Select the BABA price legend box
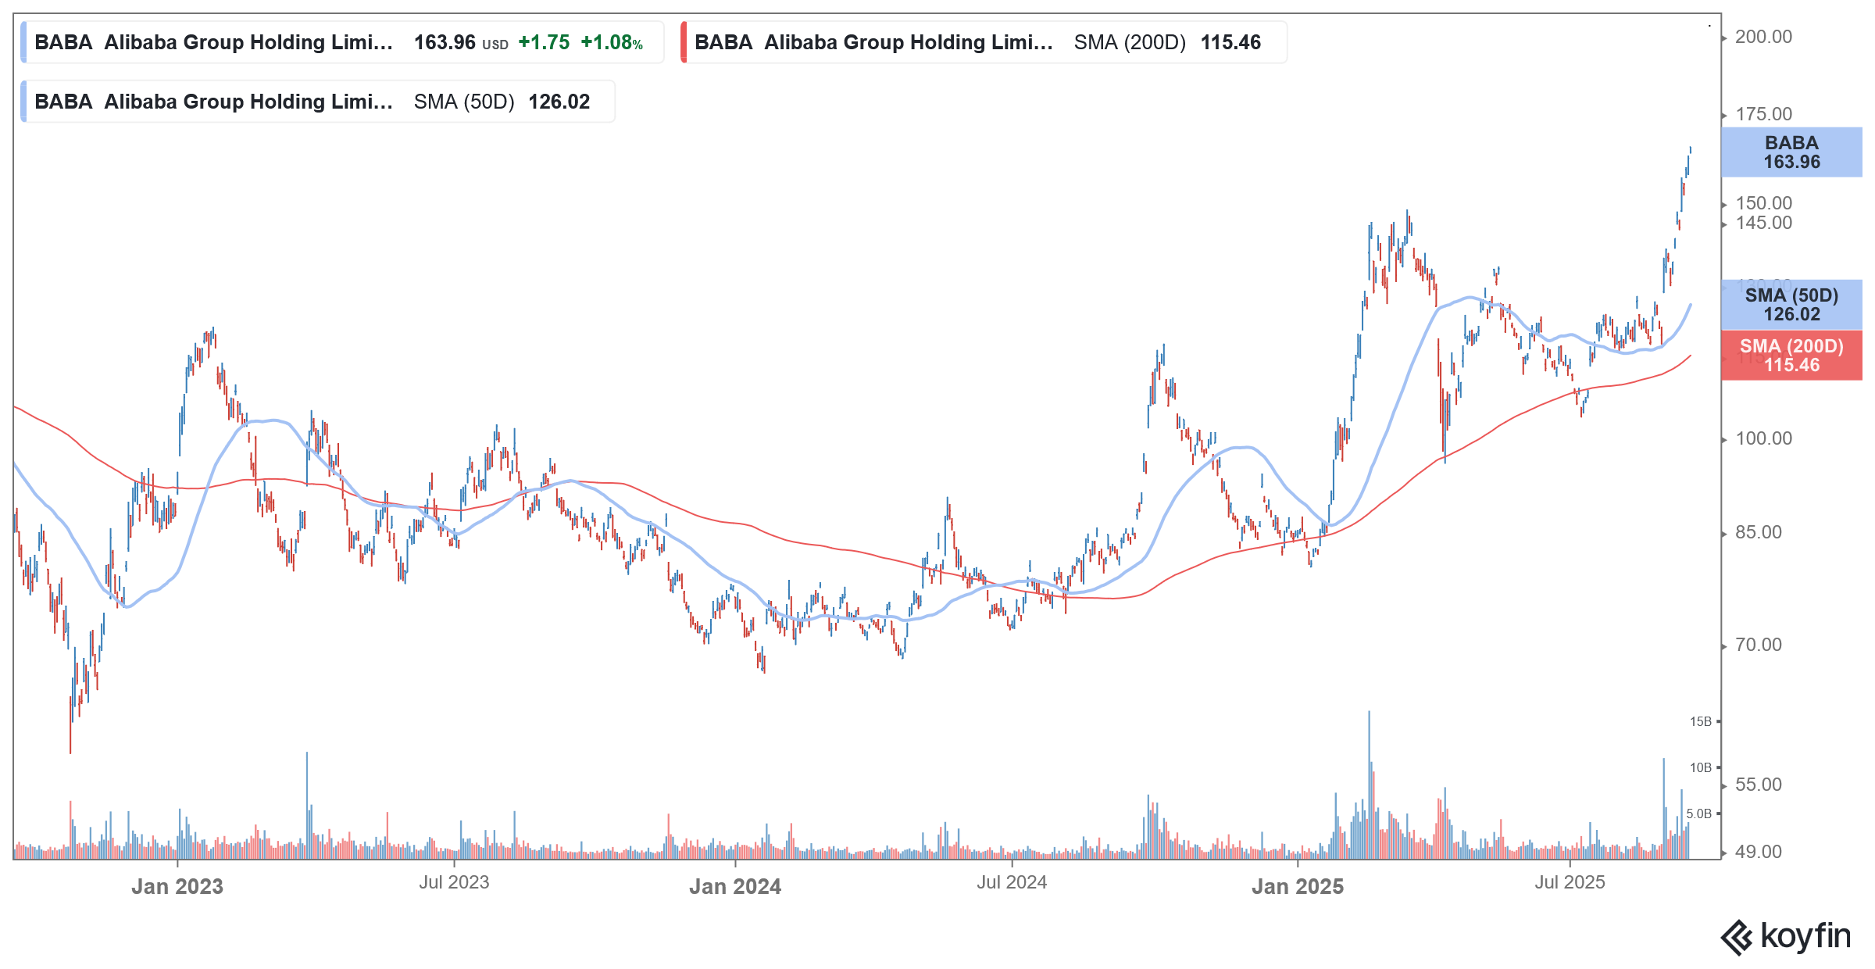The image size is (1875, 969). 342,42
